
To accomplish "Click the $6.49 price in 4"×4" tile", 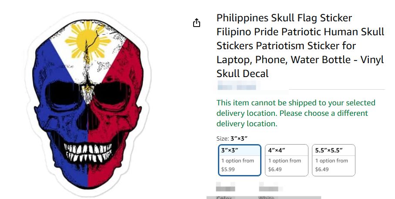I will tap(275, 169).
